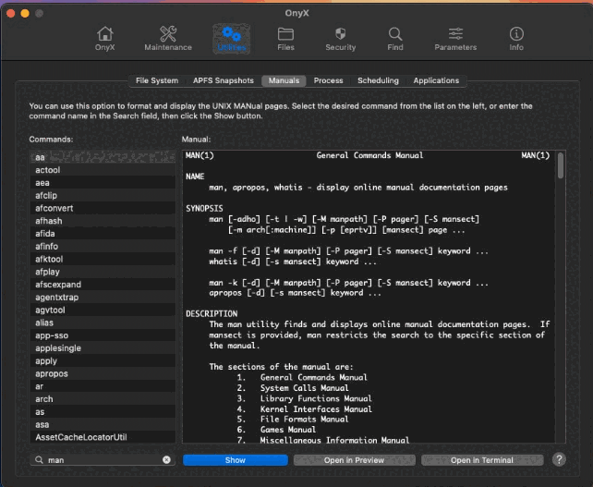Image resolution: width=593 pixels, height=487 pixels.
Task: Open the Applications tab
Action: [x=436, y=80]
